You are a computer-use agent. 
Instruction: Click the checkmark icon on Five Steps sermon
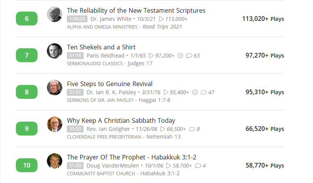coord(195,92)
